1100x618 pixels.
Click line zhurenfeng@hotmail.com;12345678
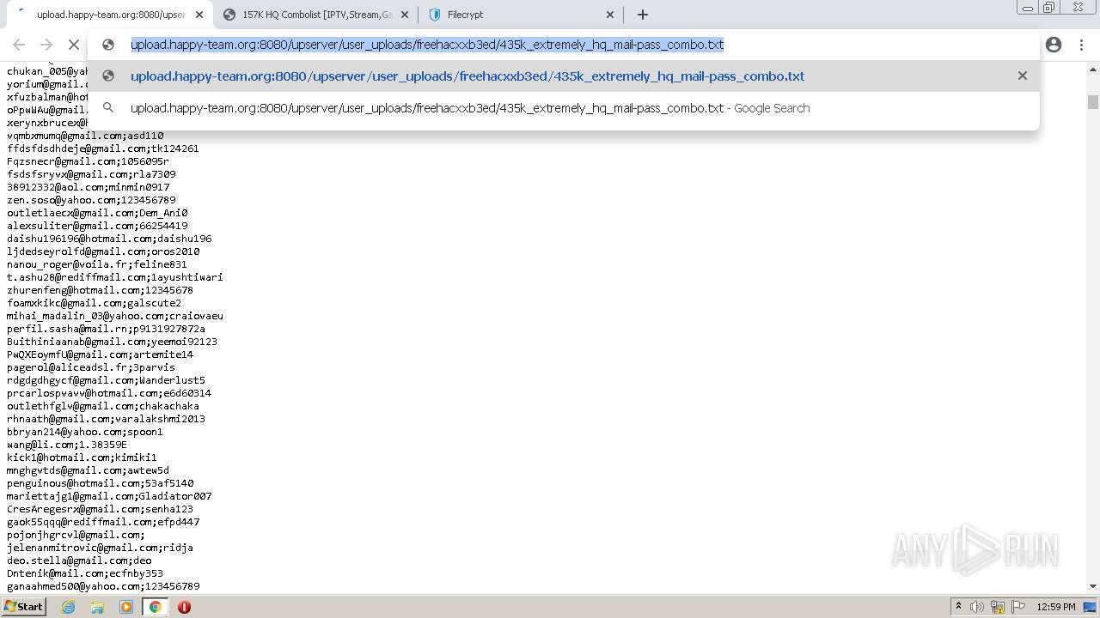click(x=101, y=290)
